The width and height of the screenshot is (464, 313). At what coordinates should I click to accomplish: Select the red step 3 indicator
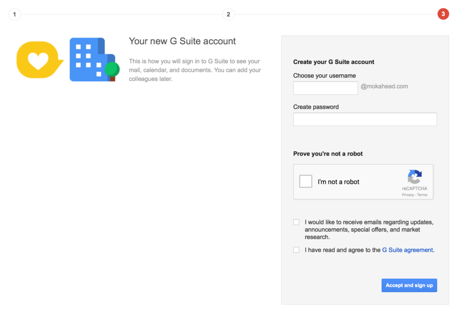[443, 14]
